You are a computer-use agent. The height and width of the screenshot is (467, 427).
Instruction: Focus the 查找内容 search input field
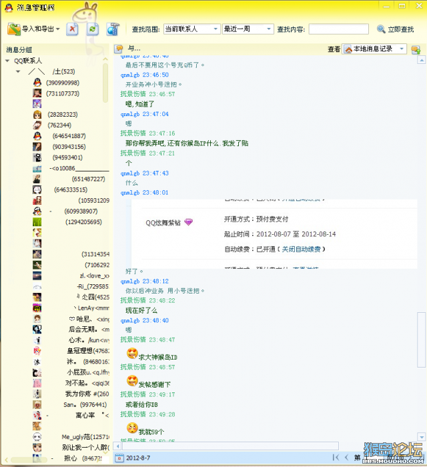click(x=338, y=29)
